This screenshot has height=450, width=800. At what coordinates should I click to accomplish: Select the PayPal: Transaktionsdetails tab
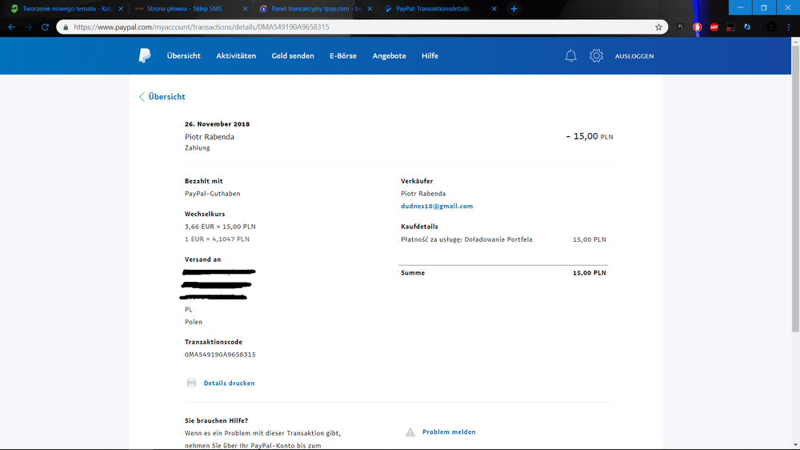[x=440, y=9]
